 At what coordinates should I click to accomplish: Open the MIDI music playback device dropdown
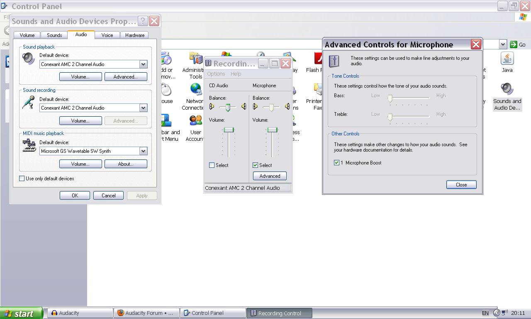pos(144,151)
